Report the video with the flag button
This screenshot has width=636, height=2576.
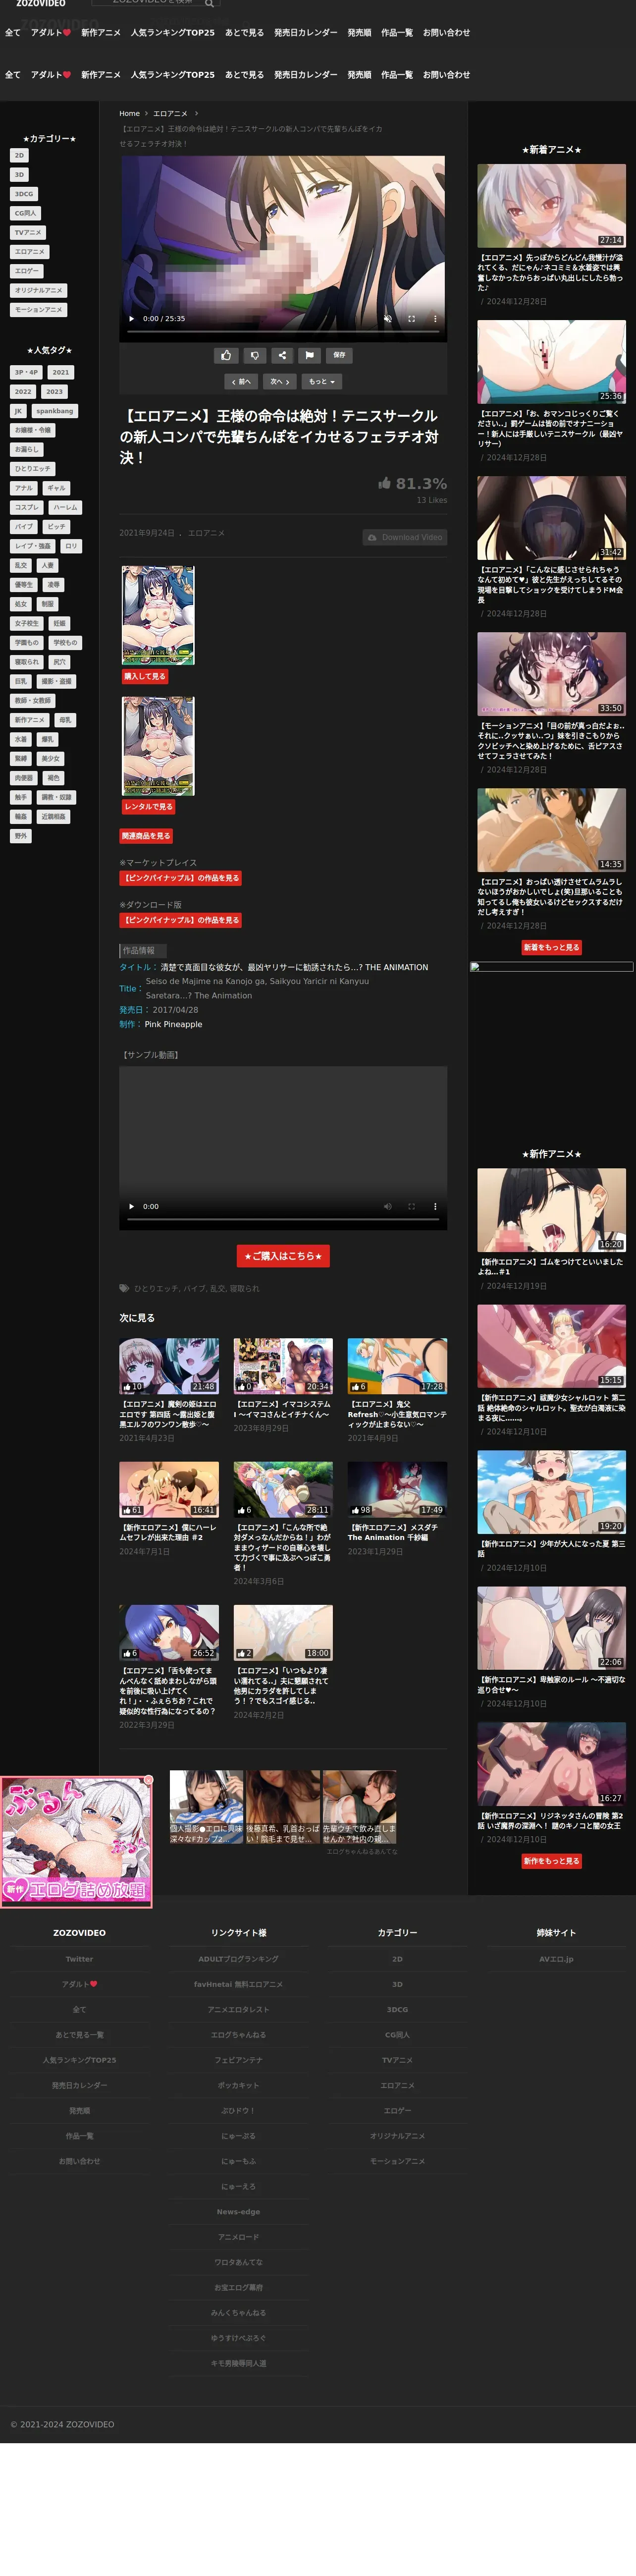pos(310,355)
